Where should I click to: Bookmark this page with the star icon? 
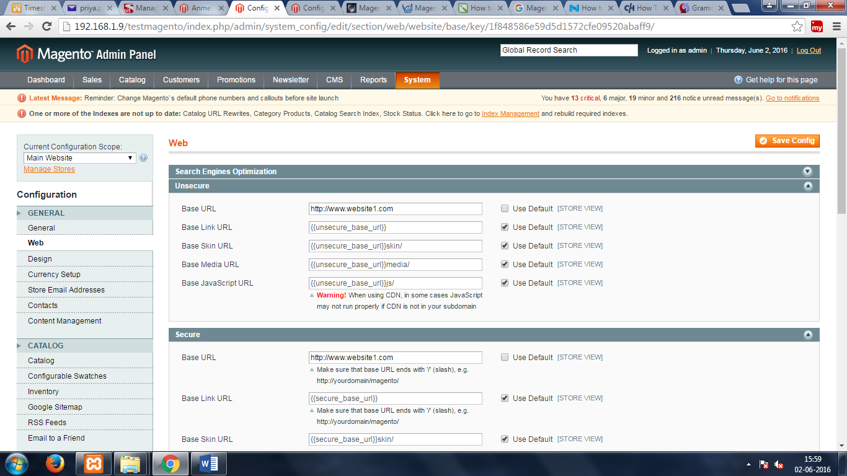[x=797, y=27]
